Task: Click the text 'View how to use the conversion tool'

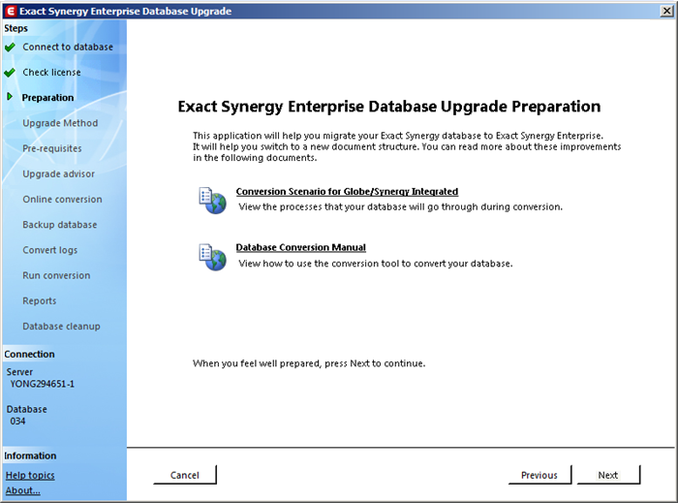Action: 315,264
